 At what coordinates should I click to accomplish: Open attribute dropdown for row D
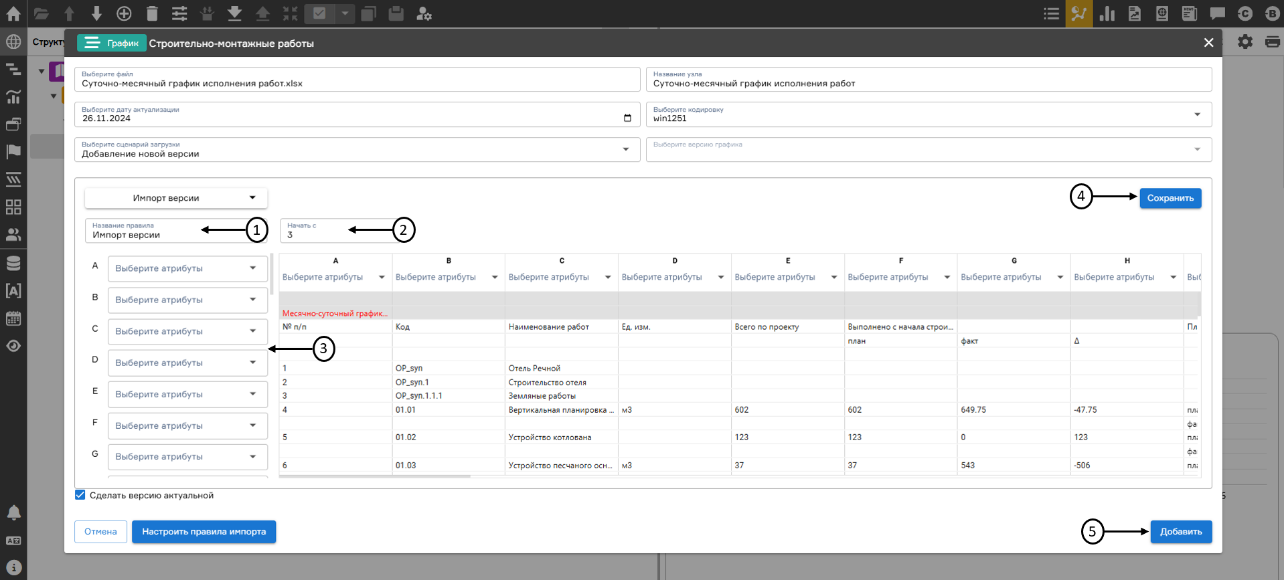[187, 363]
